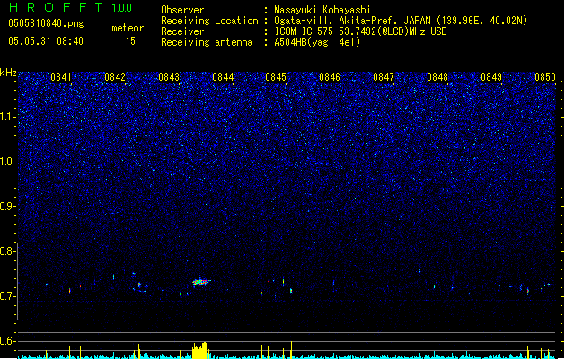Click the 0849 time marker
Screen dimensions: 565x359
491,77
